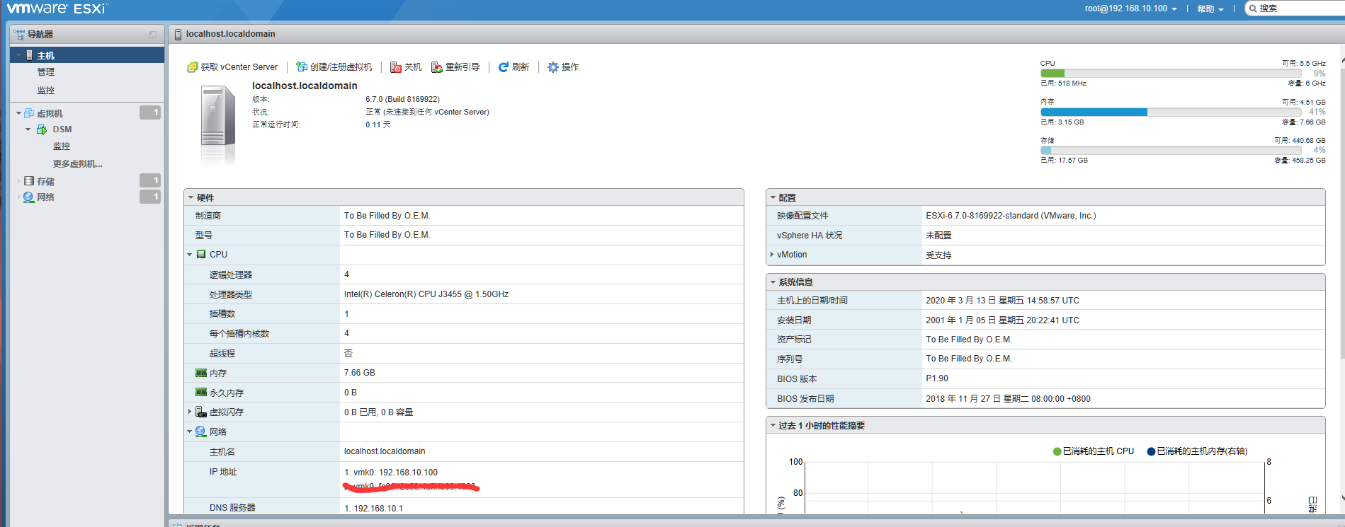1345x527 pixels.
Task: Click the BIOS version P1.90 value
Action: pos(937,378)
